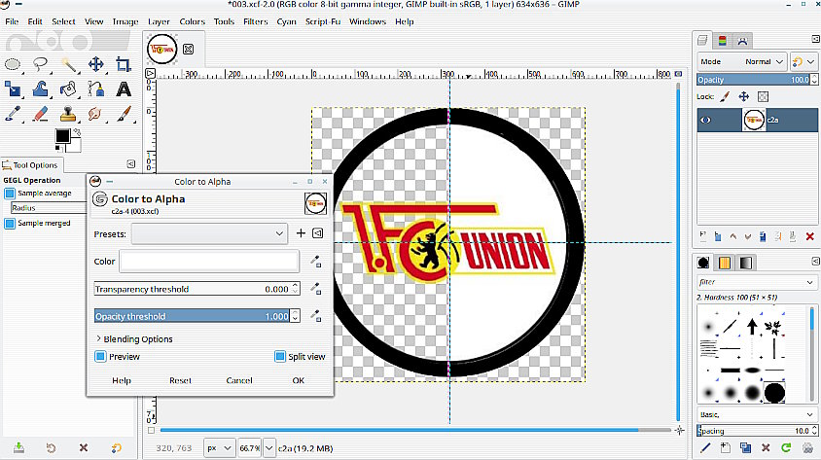Select the Fuzzy Select magic wand tool
The image size is (821, 460).
click(69, 64)
